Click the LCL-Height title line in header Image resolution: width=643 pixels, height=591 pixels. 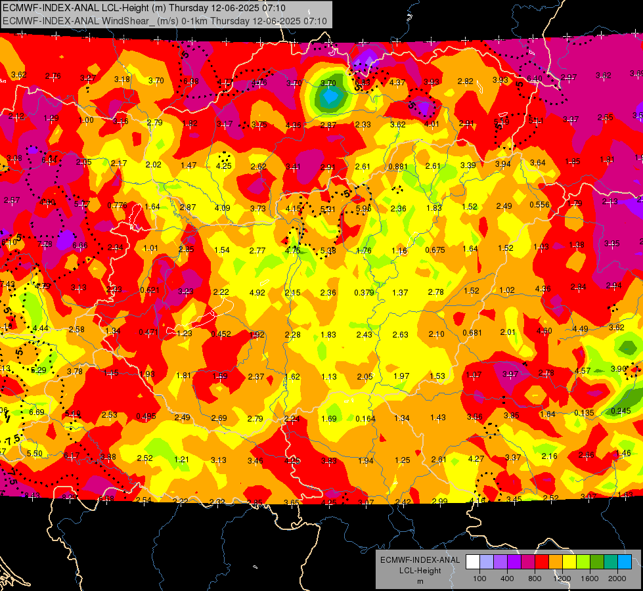144,8
